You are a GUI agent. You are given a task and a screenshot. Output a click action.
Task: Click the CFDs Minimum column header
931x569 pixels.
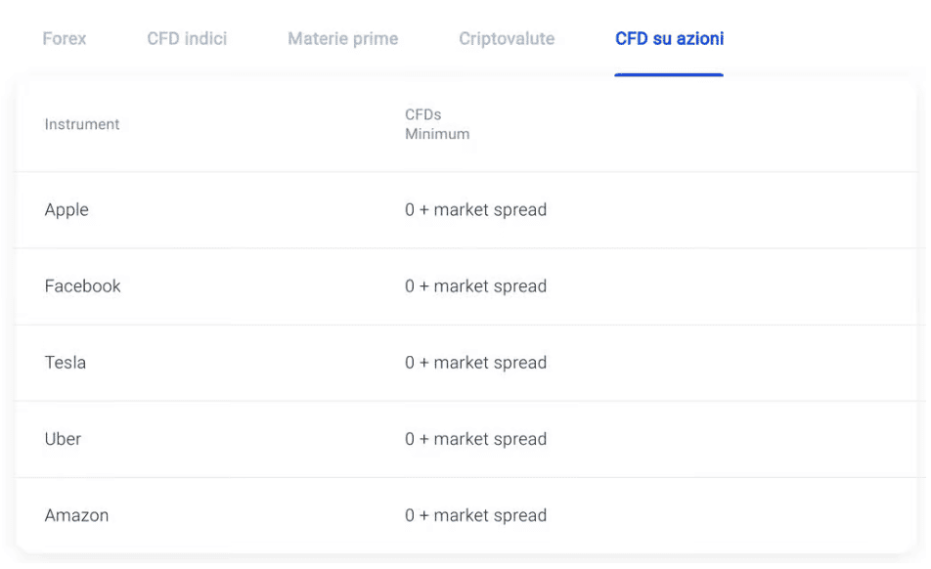tap(437, 124)
